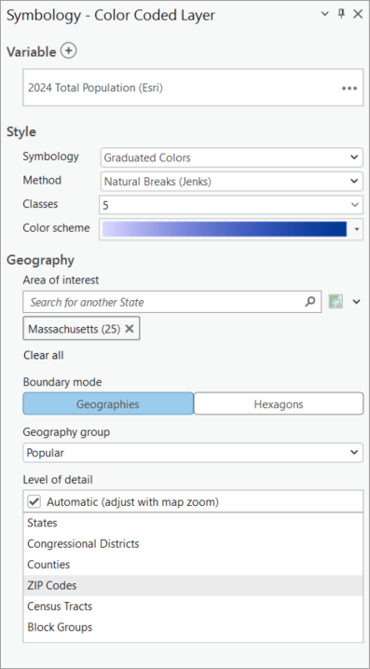This screenshot has height=669, width=370.
Task: Switch boundary mode to Hexagons
Action: click(279, 403)
